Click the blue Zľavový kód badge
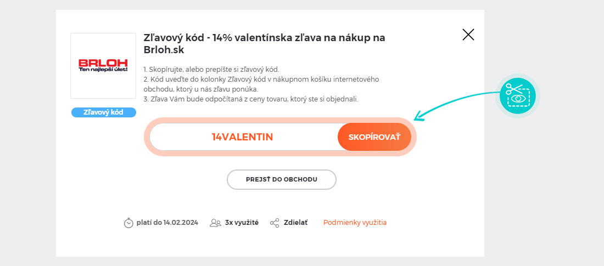Image resolution: width=604 pixels, height=266 pixels. point(104,112)
